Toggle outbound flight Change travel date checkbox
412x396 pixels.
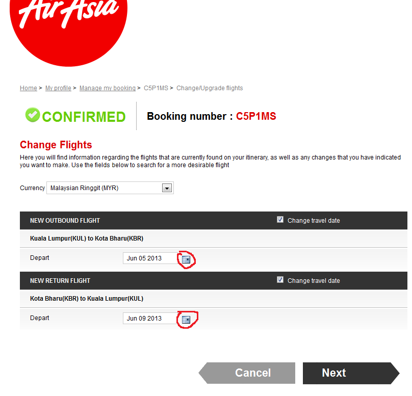coord(280,220)
